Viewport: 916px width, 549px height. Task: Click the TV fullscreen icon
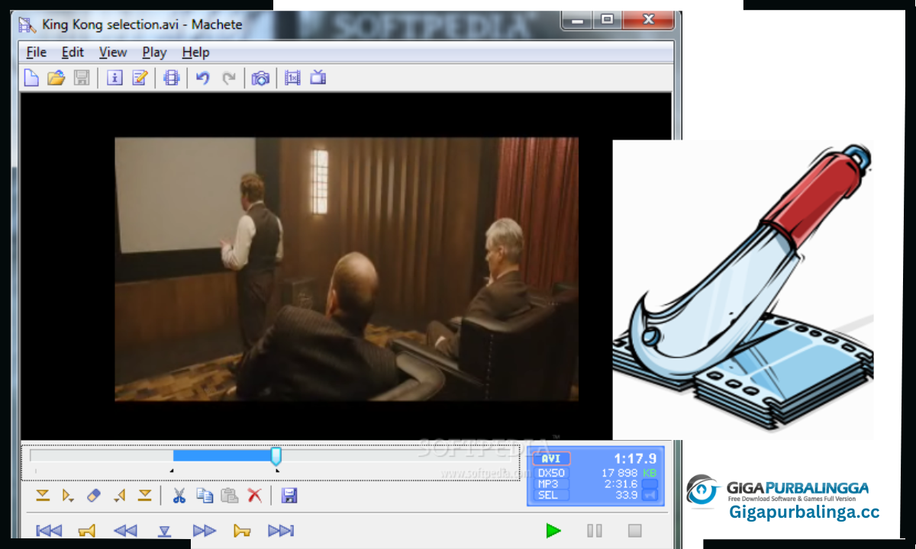[318, 77]
